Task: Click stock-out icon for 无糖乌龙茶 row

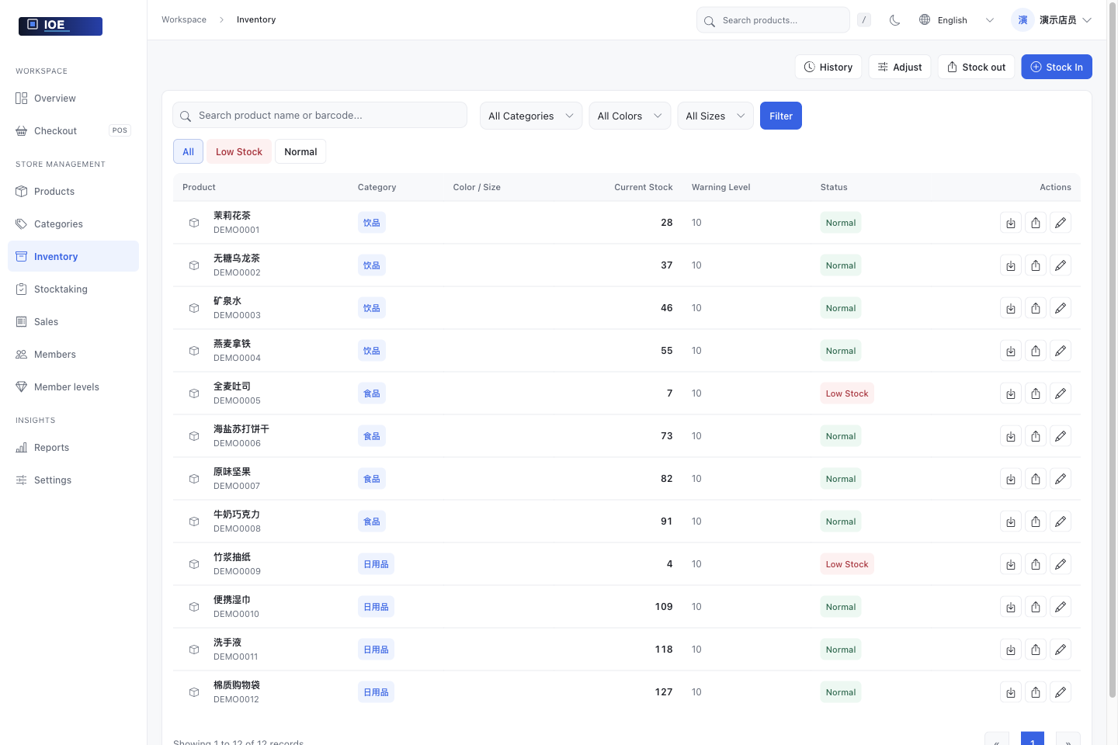Action: point(1036,265)
